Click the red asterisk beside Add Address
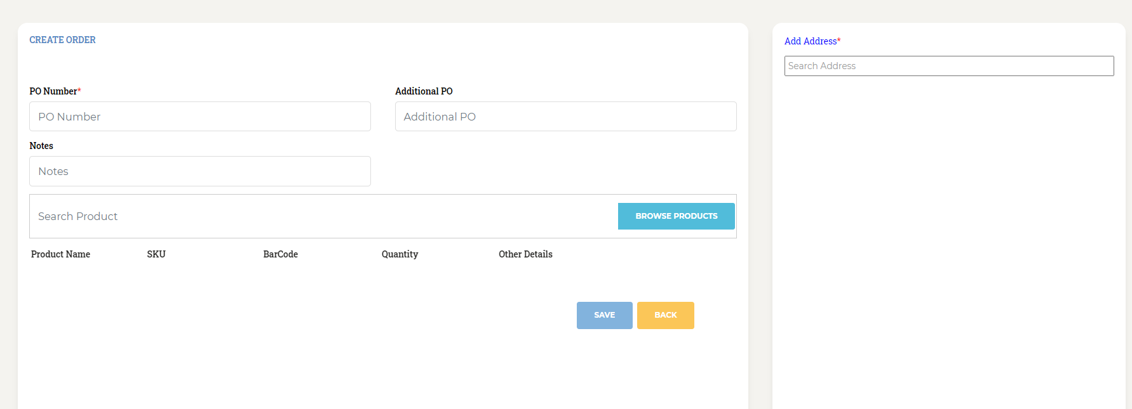 (839, 41)
